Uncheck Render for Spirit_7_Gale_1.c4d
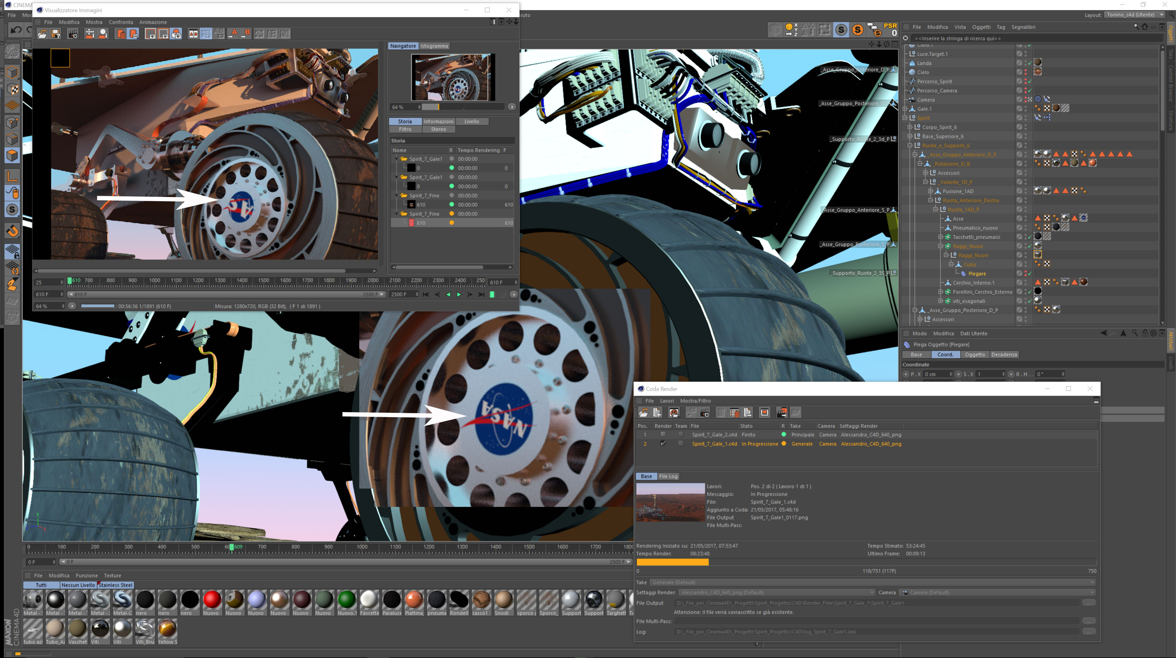This screenshot has width=1176, height=658. pos(663,443)
